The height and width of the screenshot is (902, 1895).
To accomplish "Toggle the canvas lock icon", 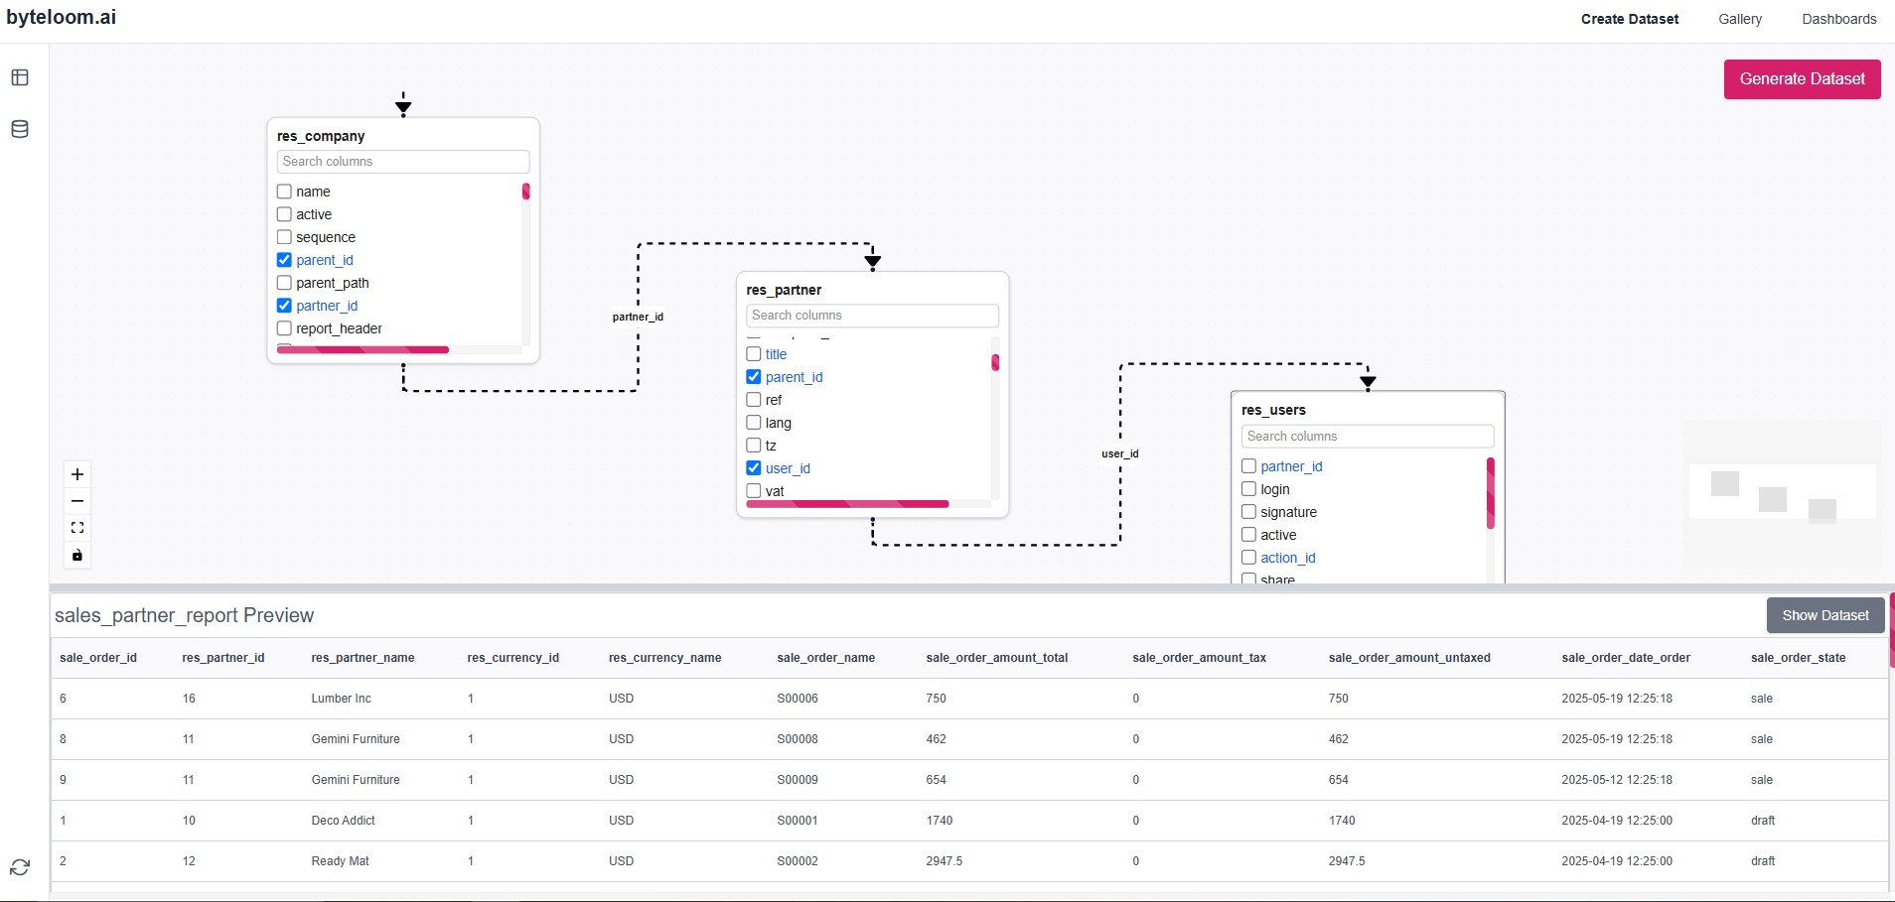I will (77, 555).
